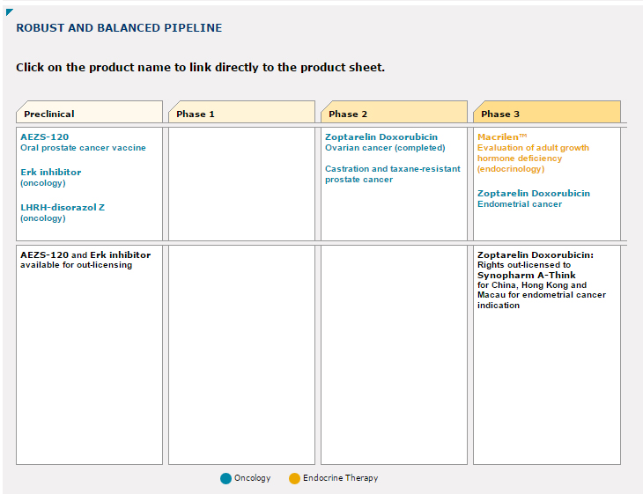Click the Endocrine Therapy legend label
This screenshot has width=643, height=494.
[340, 478]
